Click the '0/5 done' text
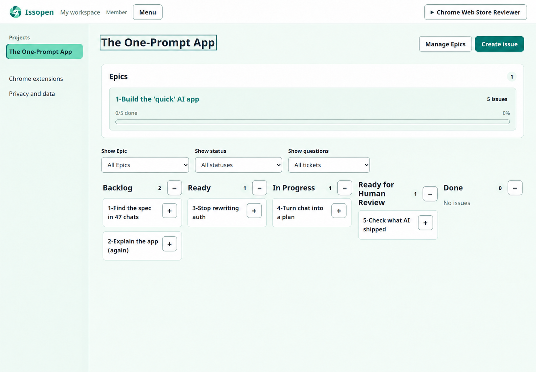The height and width of the screenshot is (372, 536). tap(126, 113)
